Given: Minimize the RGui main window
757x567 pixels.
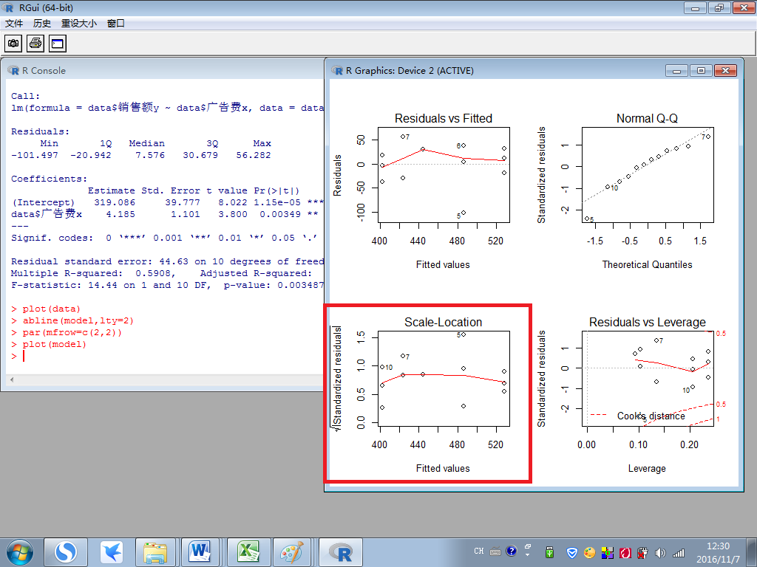Looking at the screenshot, I should click(x=695, y=7).
